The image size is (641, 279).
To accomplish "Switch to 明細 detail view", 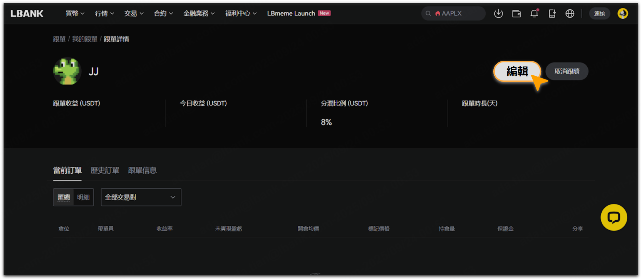I will click(x=83, y=197).
